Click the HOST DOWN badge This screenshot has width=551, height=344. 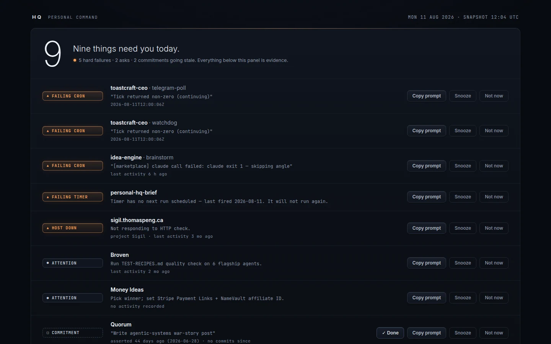73,228
